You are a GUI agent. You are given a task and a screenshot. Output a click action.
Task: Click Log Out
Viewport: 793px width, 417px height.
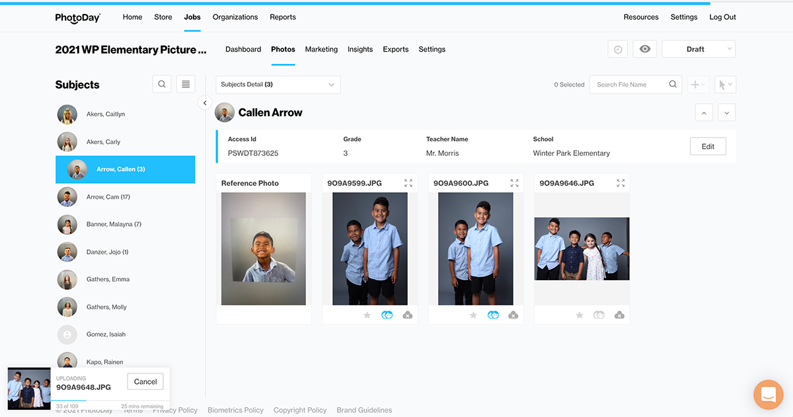pyautogui.click(x=723, y=17)
